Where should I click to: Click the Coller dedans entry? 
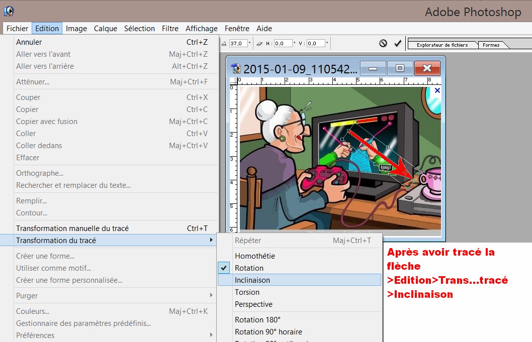point(109,146)
